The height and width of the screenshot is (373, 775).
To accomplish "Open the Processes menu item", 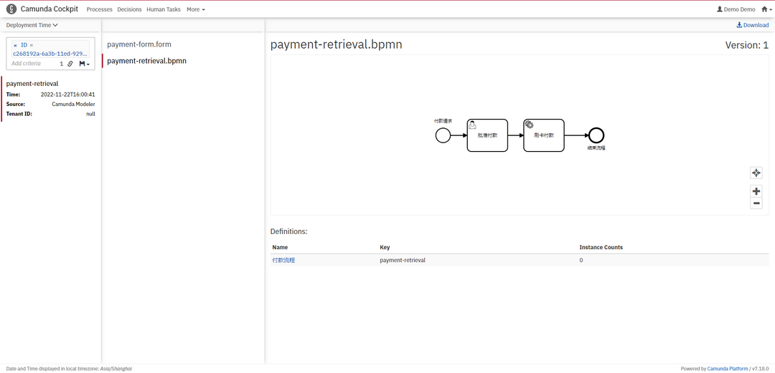I will [99, 9].
